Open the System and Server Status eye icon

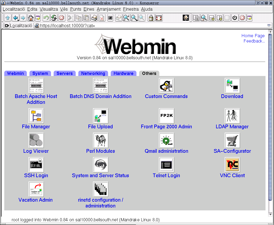[101, 165]
